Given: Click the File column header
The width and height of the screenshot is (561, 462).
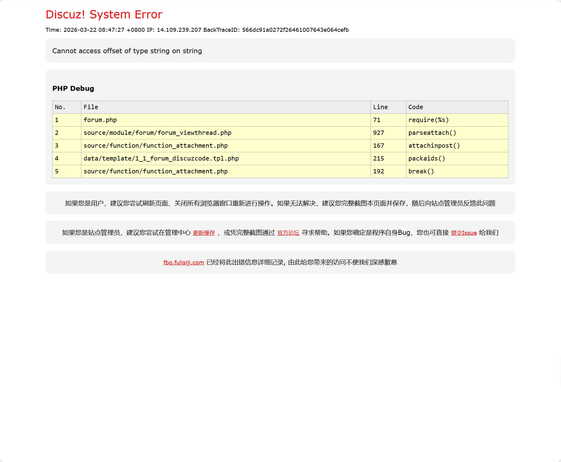Looking at the screenshot, I should (x=90, y=107).
